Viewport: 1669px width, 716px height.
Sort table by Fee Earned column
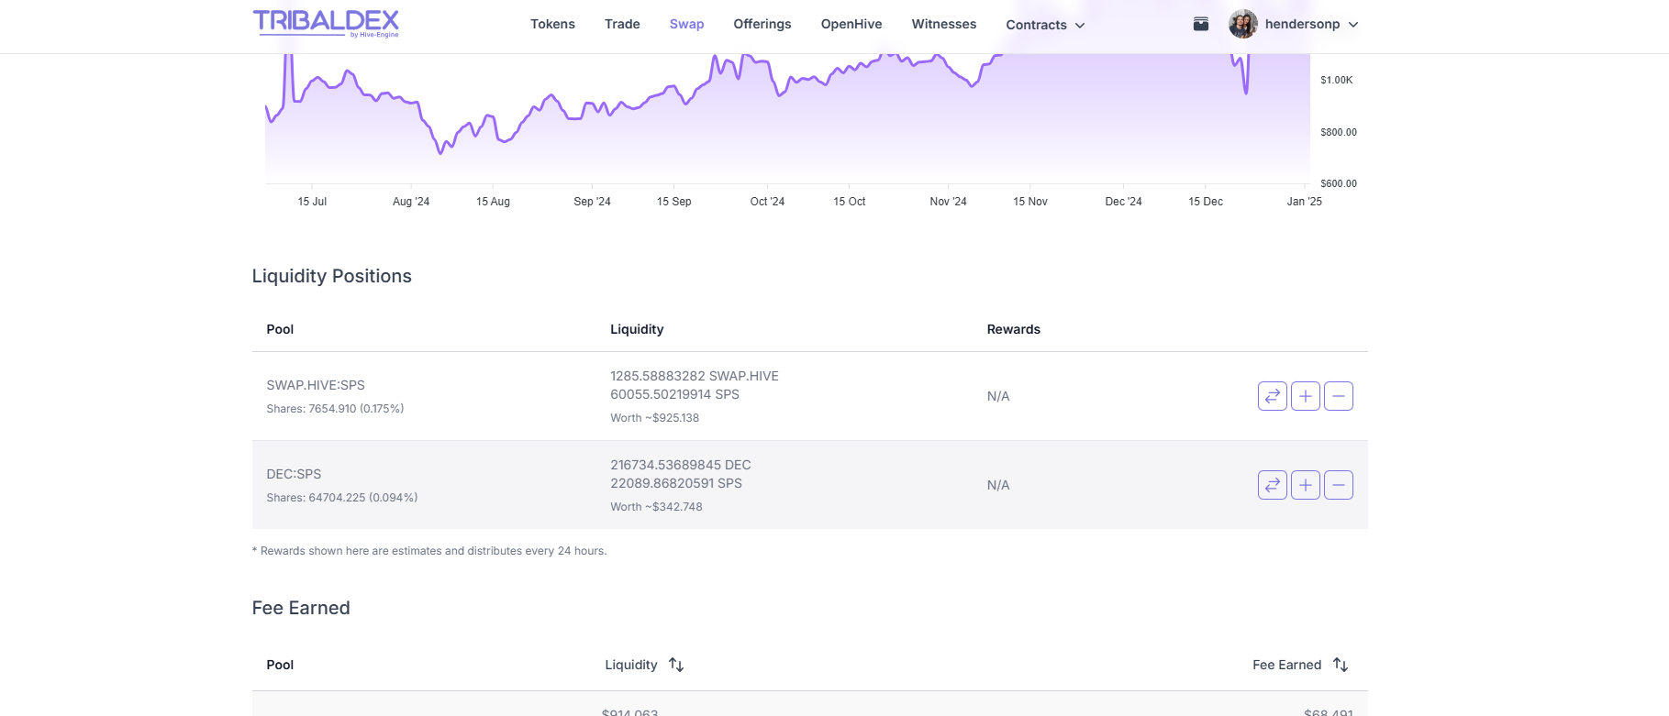(x=1300, y=665)
